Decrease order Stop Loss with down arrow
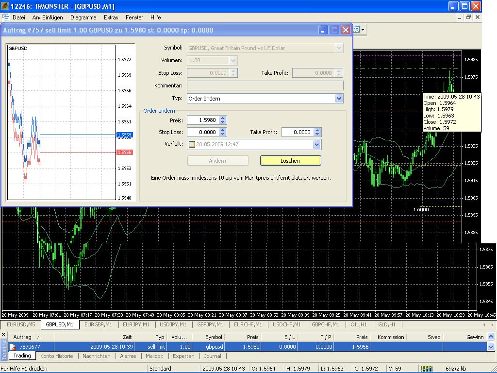 click(222, 134)
